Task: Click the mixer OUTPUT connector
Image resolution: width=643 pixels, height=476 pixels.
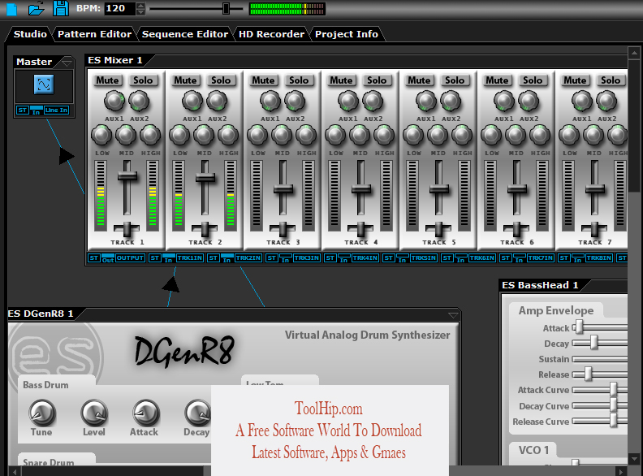Action: point(130,257)
